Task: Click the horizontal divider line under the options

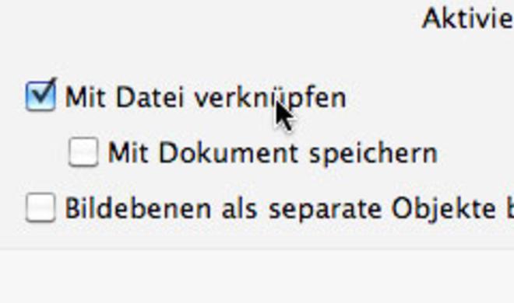Action: pyautogui.click(x=257, y=250)
